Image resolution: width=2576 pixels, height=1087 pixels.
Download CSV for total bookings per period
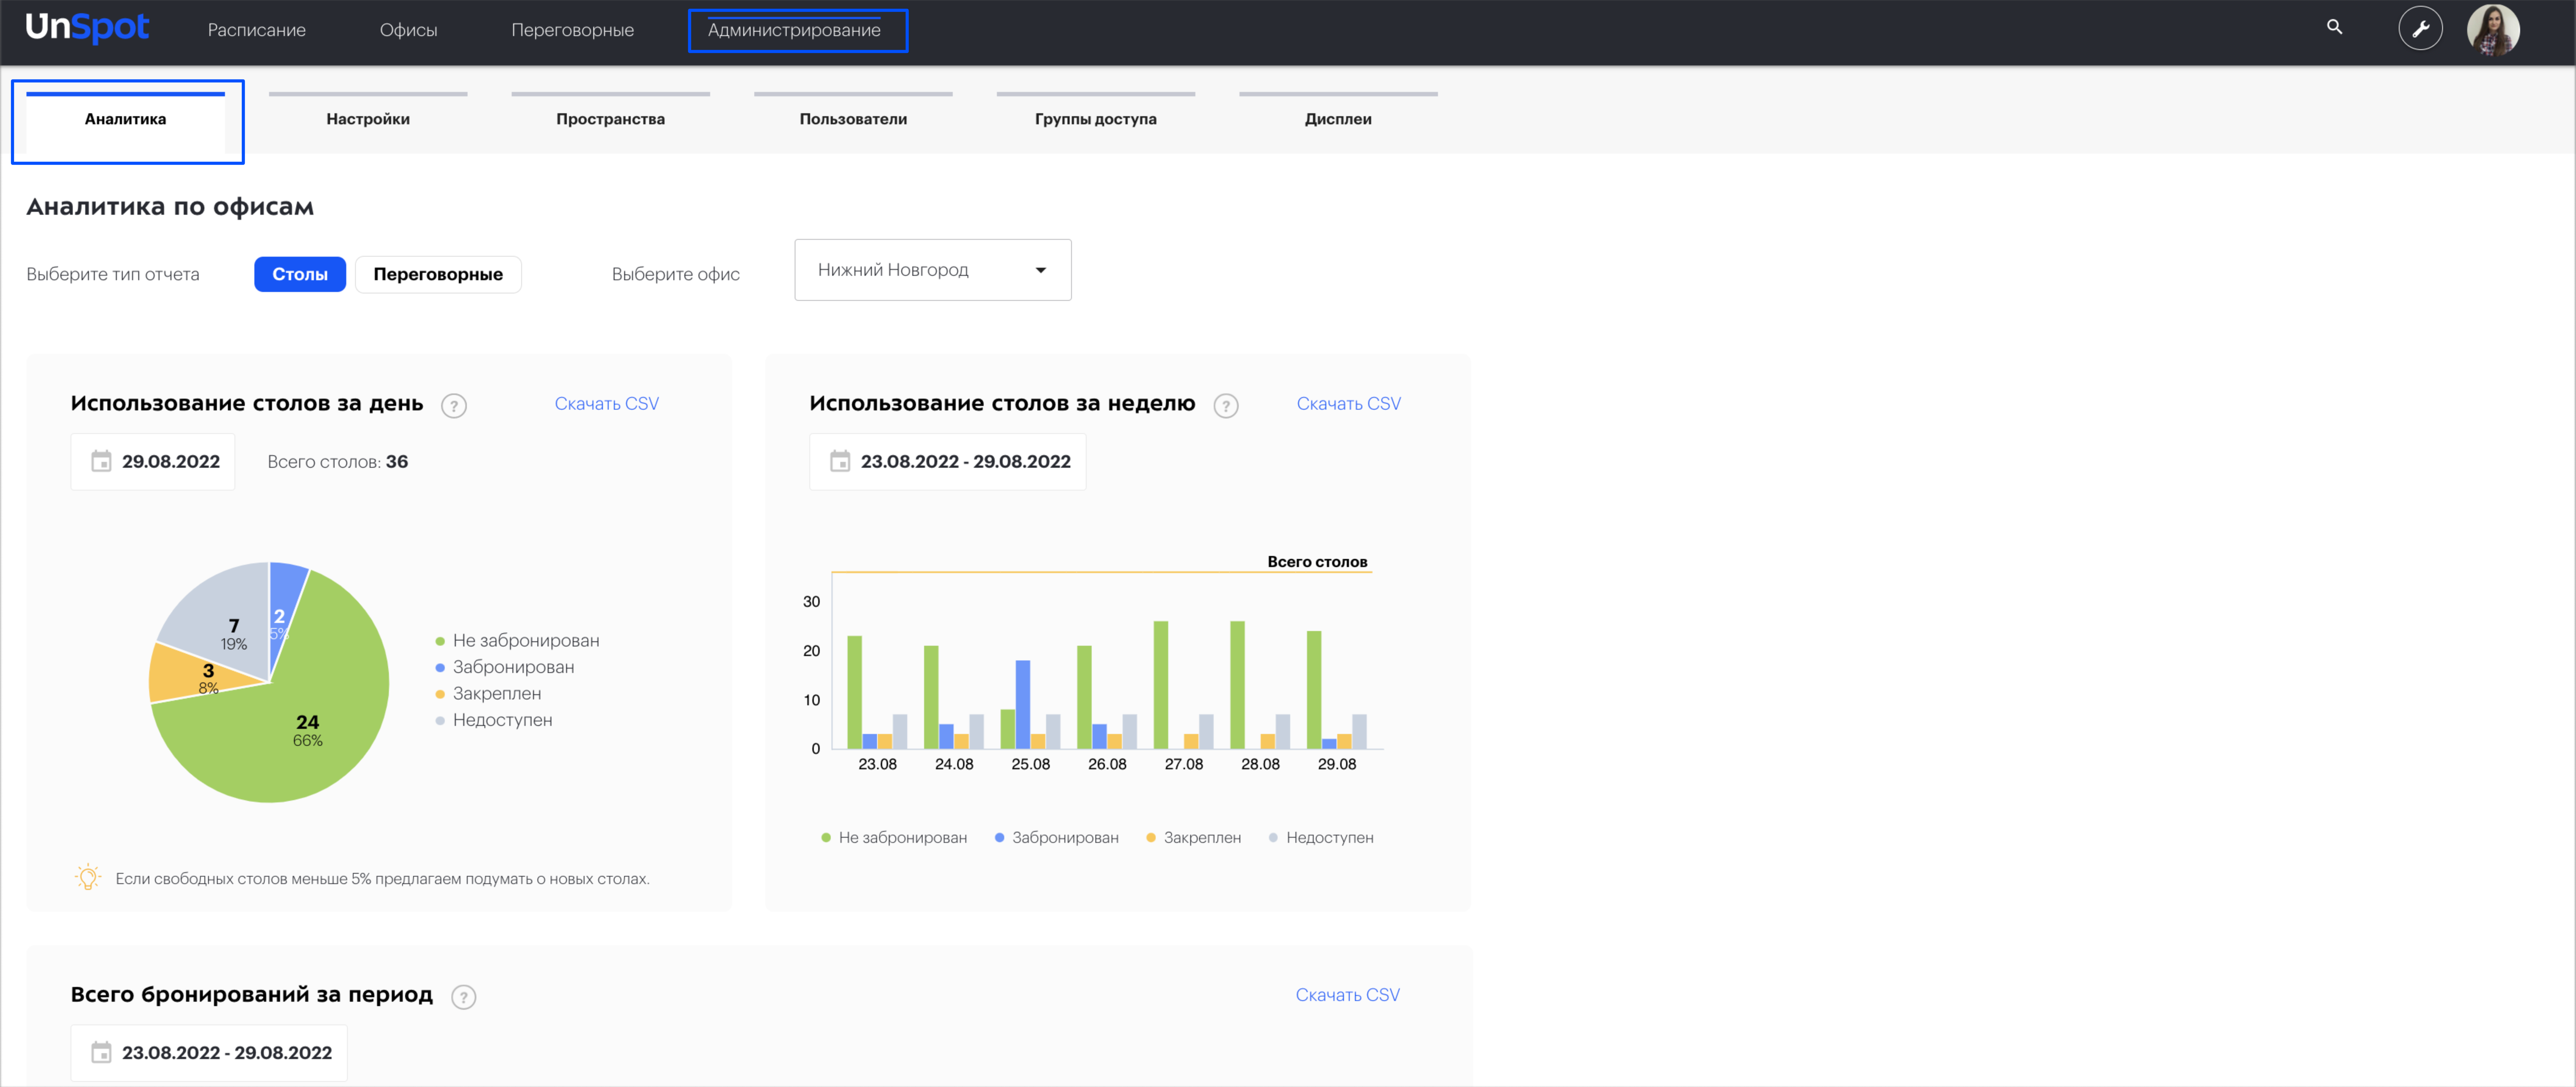1347,995
